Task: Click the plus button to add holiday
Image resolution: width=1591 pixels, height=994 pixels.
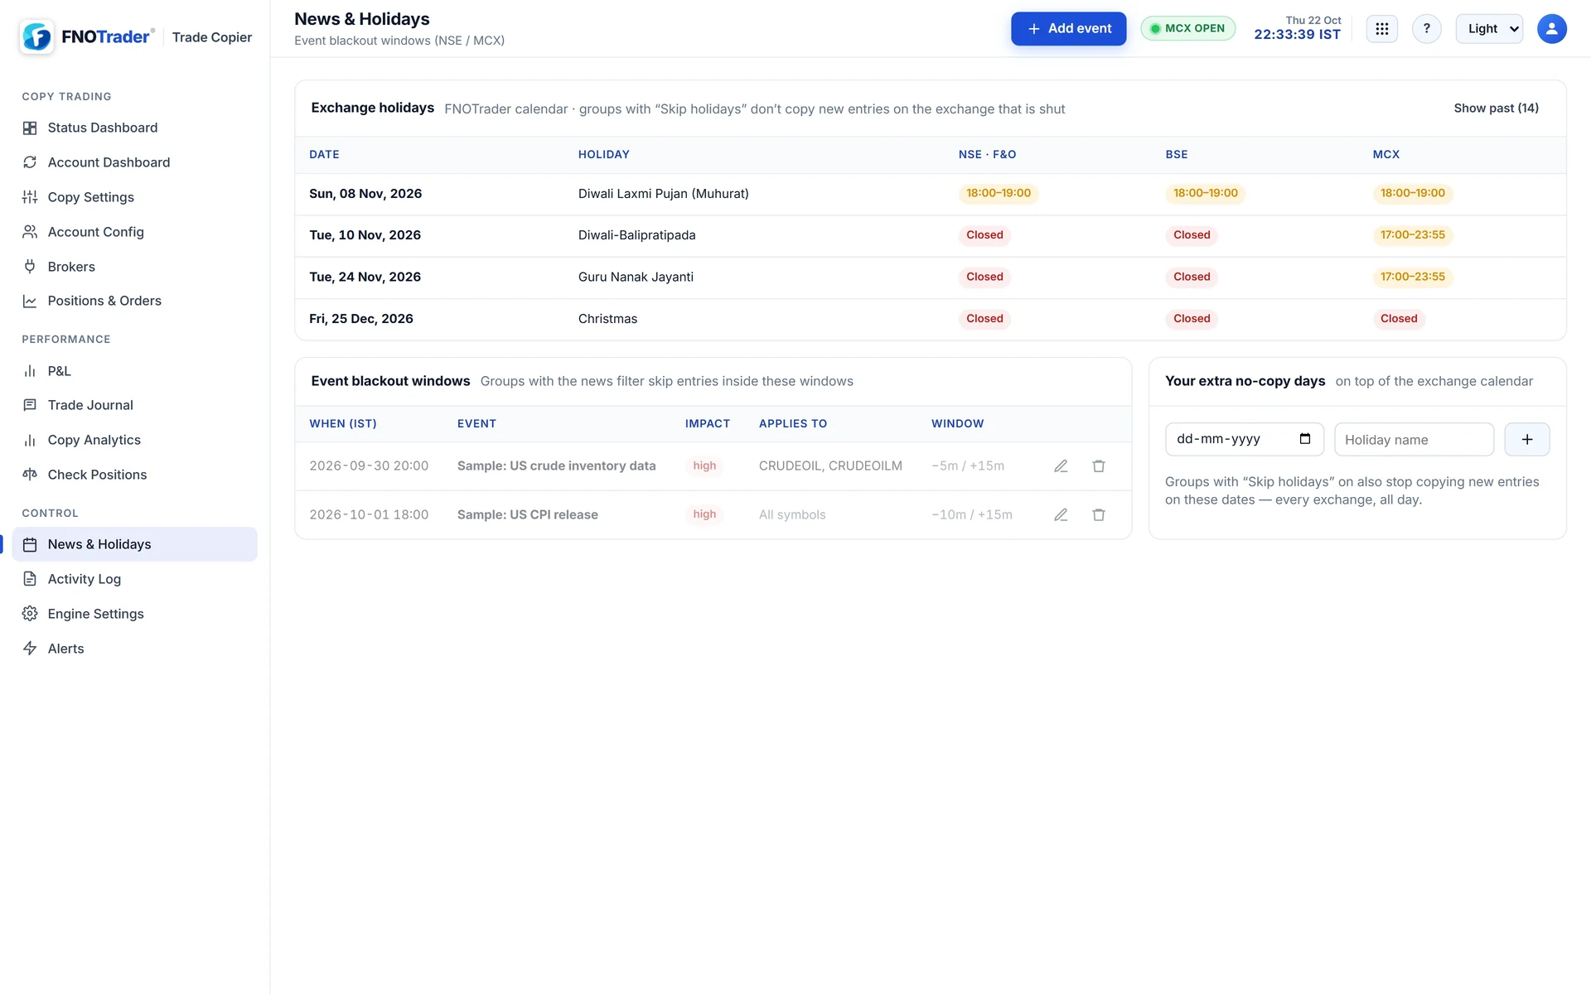Action: (1526, 440)
